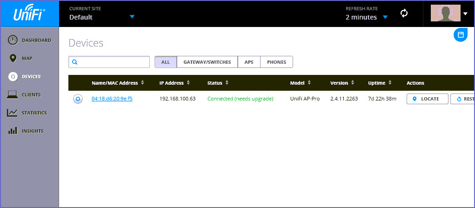This screenshot has width=475, height=208.
Task: Click the Restart button for the device
Action: (462, 99)
